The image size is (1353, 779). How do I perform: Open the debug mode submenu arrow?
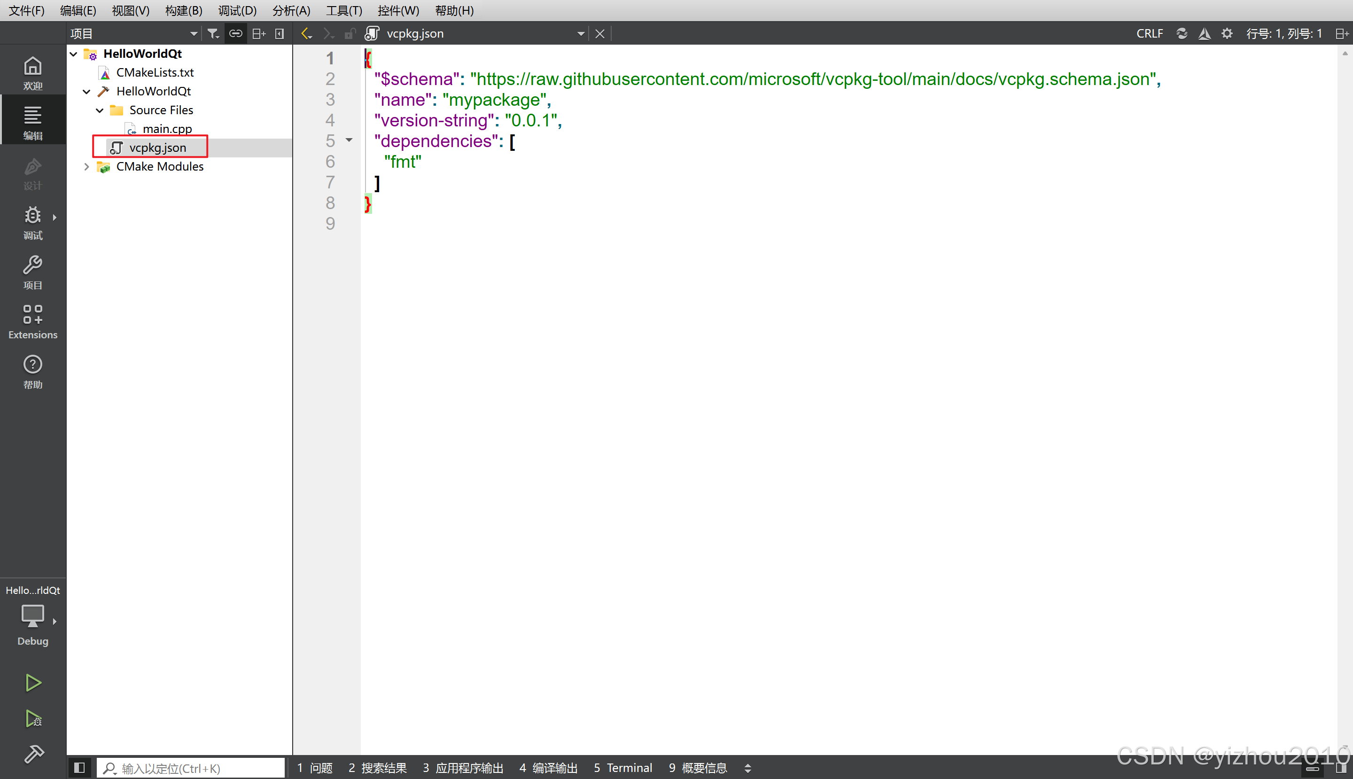click(x=54, y=217)
